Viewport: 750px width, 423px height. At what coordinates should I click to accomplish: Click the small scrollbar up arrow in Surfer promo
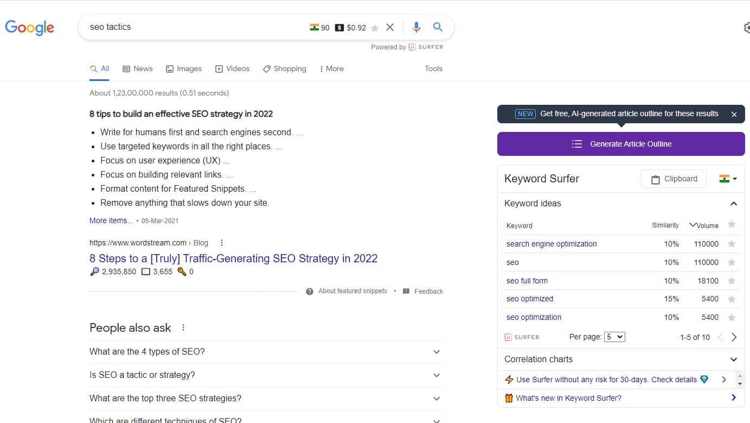740,375
